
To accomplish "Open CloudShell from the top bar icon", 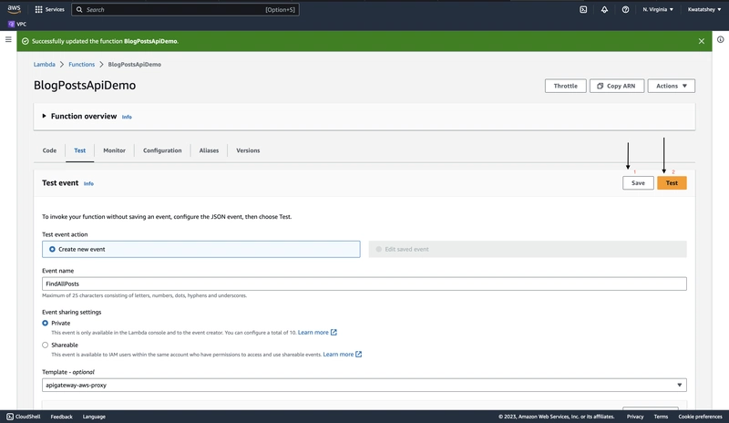I will (x=583, y=9).
